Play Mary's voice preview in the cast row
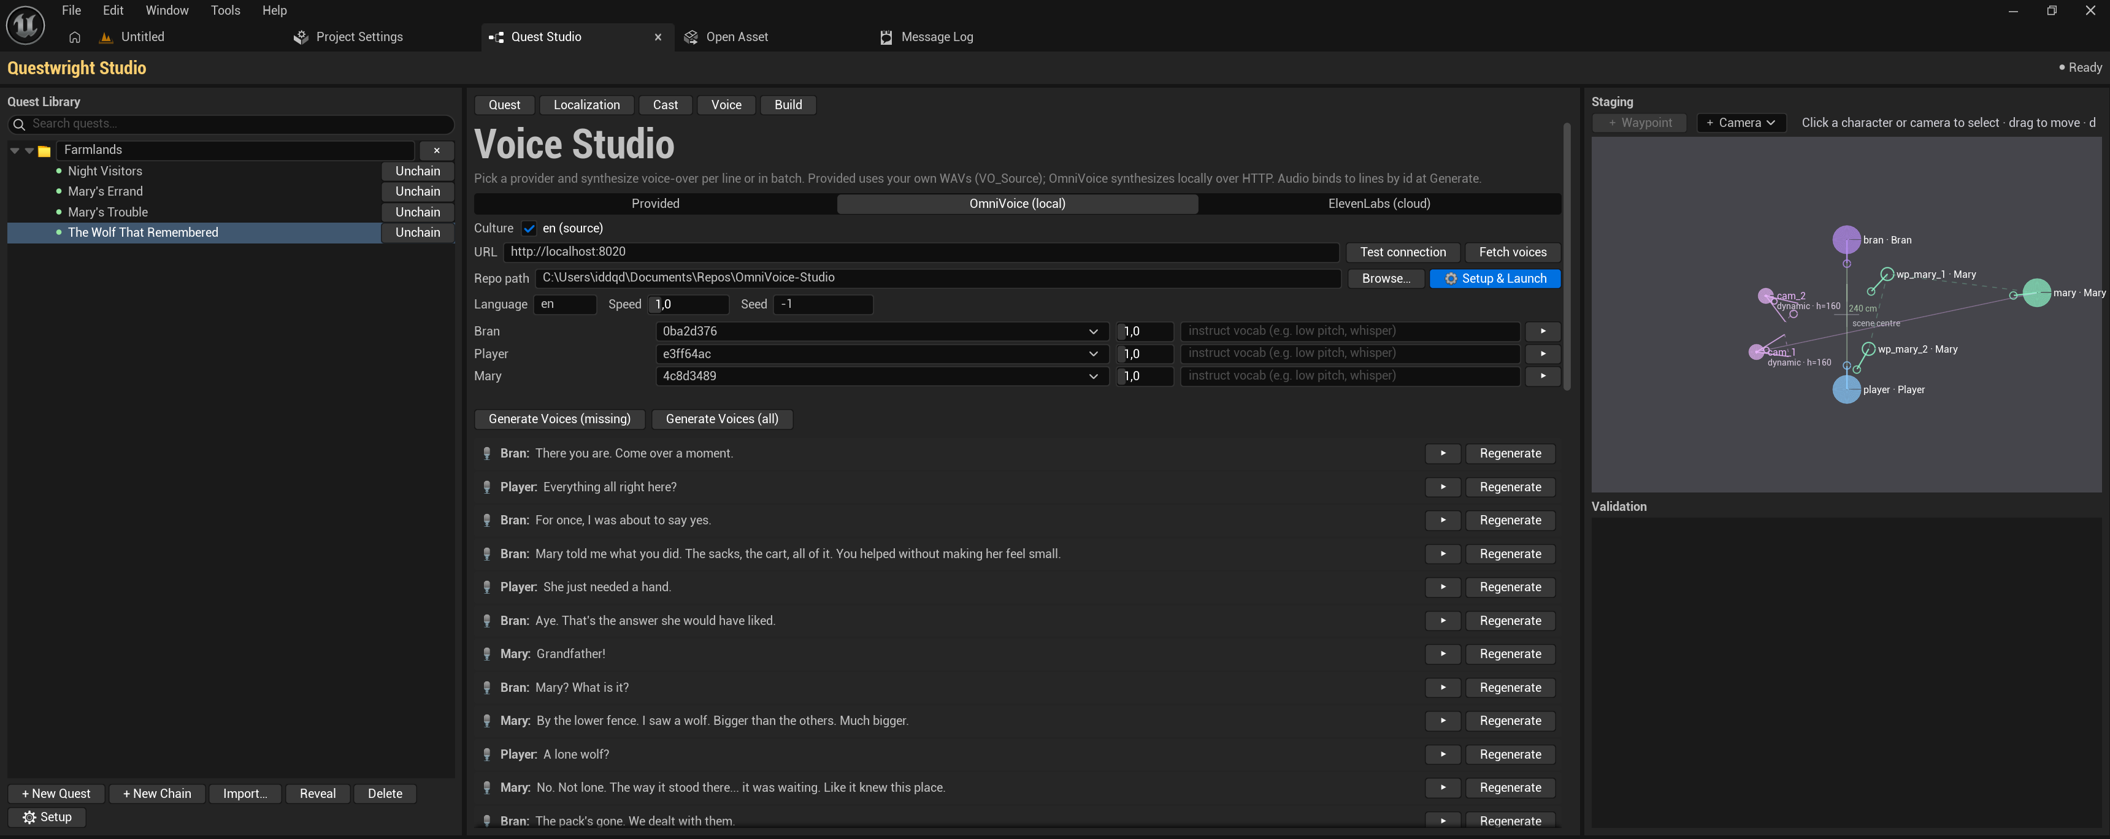This screenshot has width=2110, height=839. 1543,376
